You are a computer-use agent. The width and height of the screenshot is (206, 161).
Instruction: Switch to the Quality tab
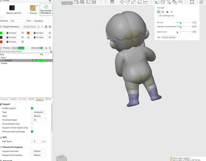(14, 99)
